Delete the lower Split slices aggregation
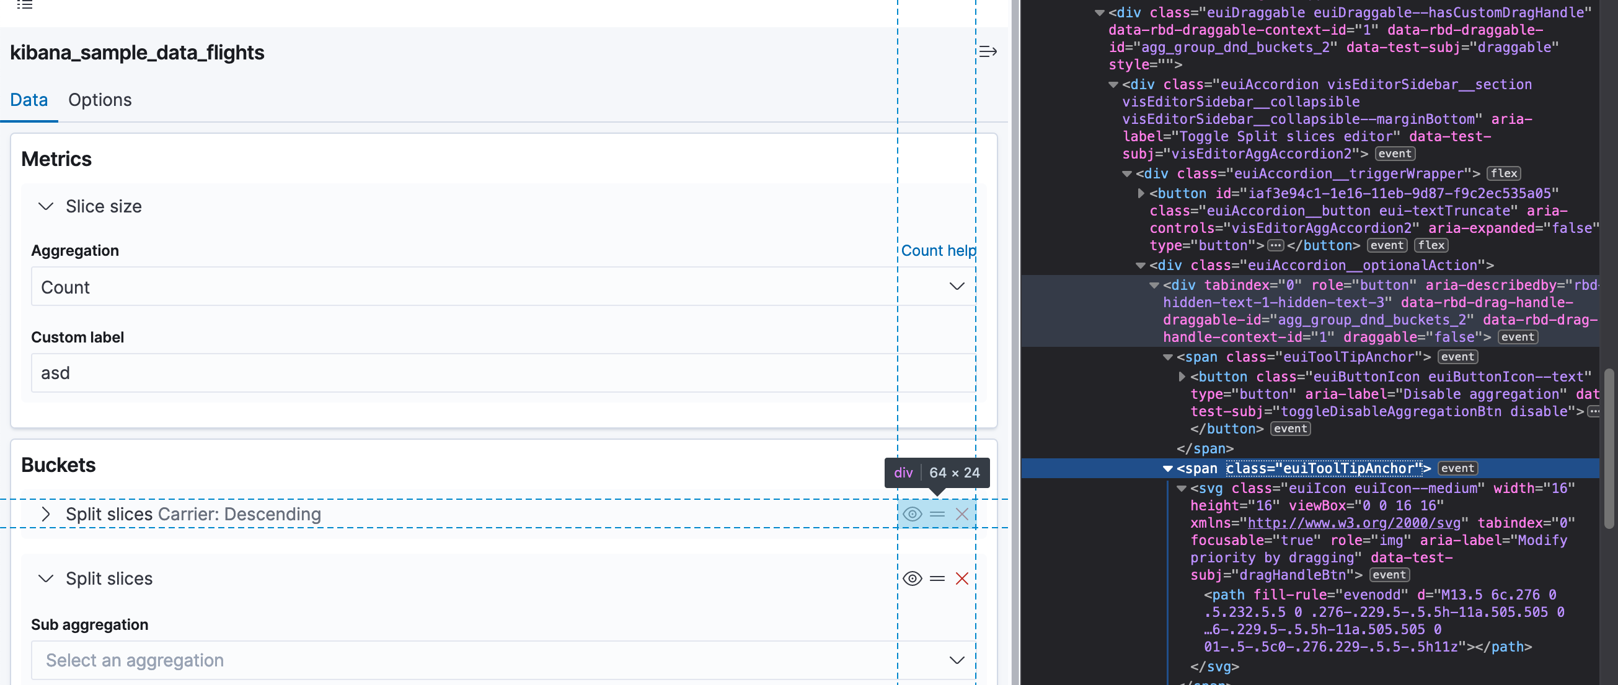 click(x=962, y=578)
